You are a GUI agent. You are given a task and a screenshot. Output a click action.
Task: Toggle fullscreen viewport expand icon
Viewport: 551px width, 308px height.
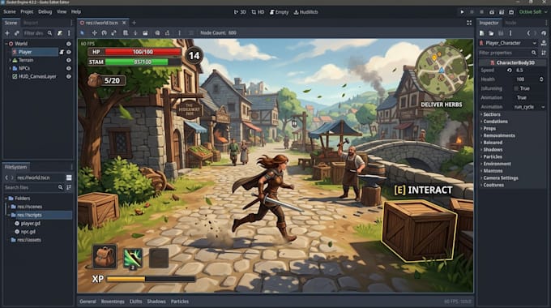(469, 23)
